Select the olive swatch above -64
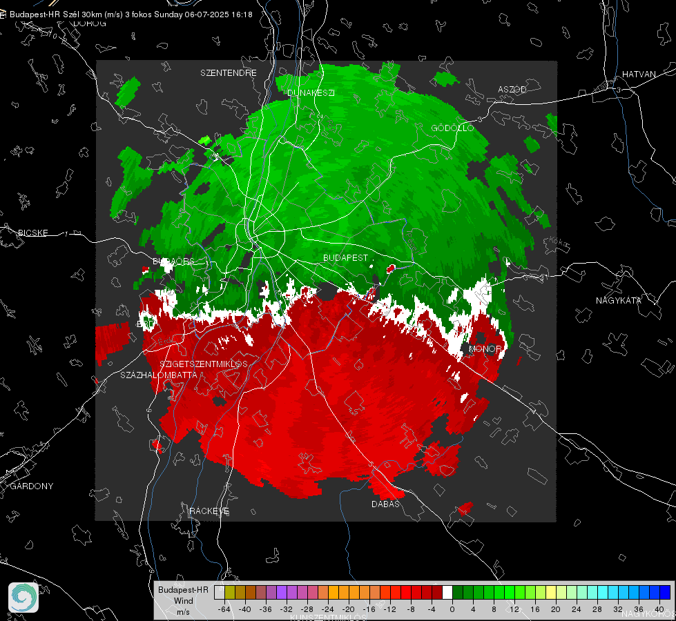This screenshot has height=621, width=676. coord(230,592)
